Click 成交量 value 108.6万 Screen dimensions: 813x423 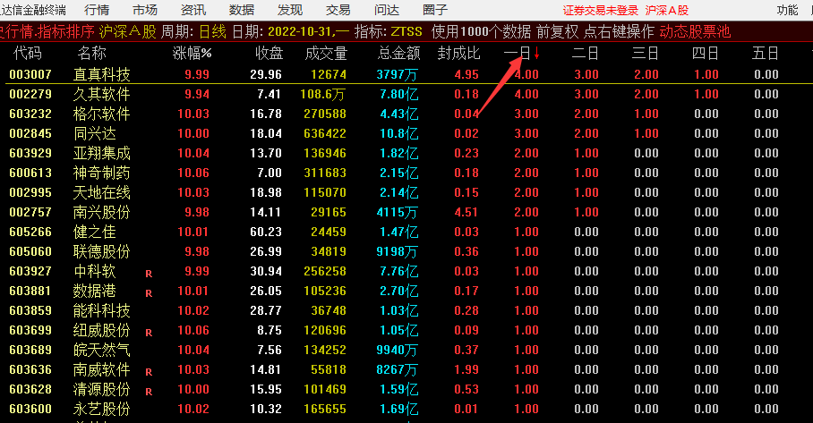pos(323,94)
